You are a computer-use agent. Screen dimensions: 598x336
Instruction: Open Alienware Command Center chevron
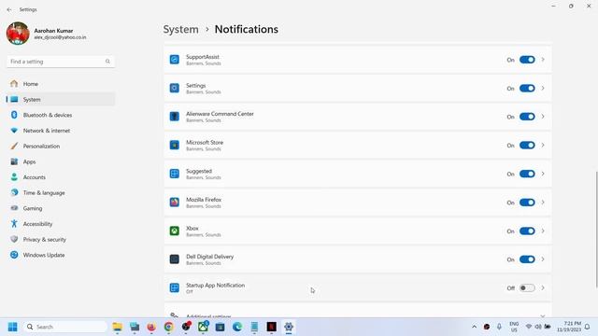(543, 117)
